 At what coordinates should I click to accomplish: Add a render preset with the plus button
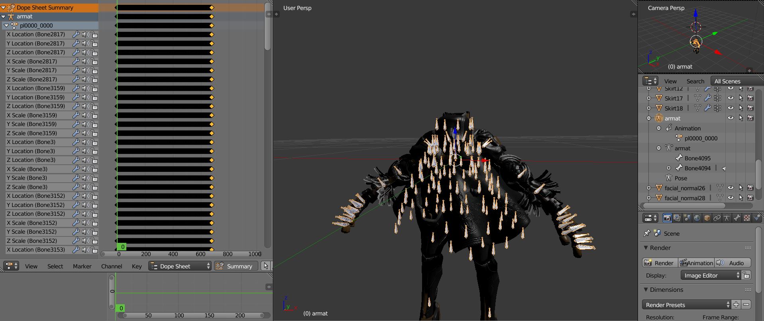click(736, 305)
